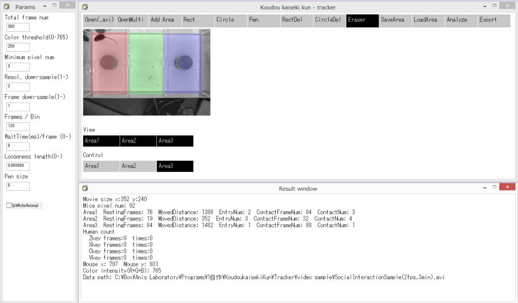
Task: Toggle Area2 visibility under View
Action: (x=137, y=141)
